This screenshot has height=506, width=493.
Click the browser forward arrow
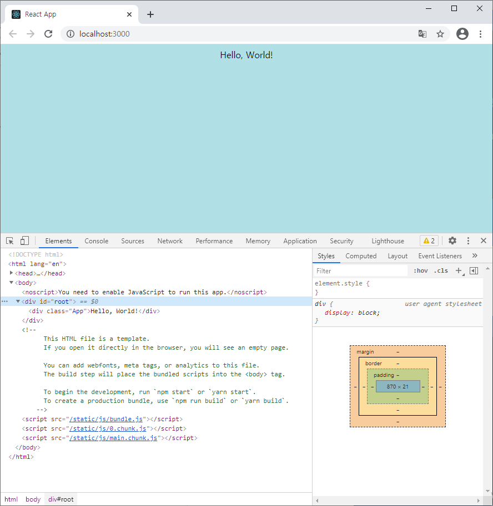tap(31, 34)
